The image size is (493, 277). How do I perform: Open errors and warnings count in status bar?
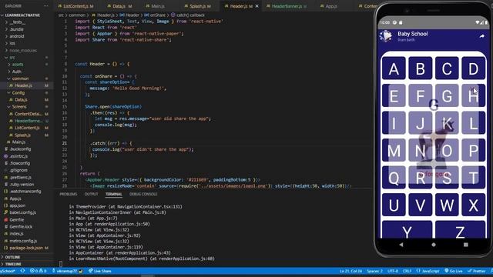[38, 271]
